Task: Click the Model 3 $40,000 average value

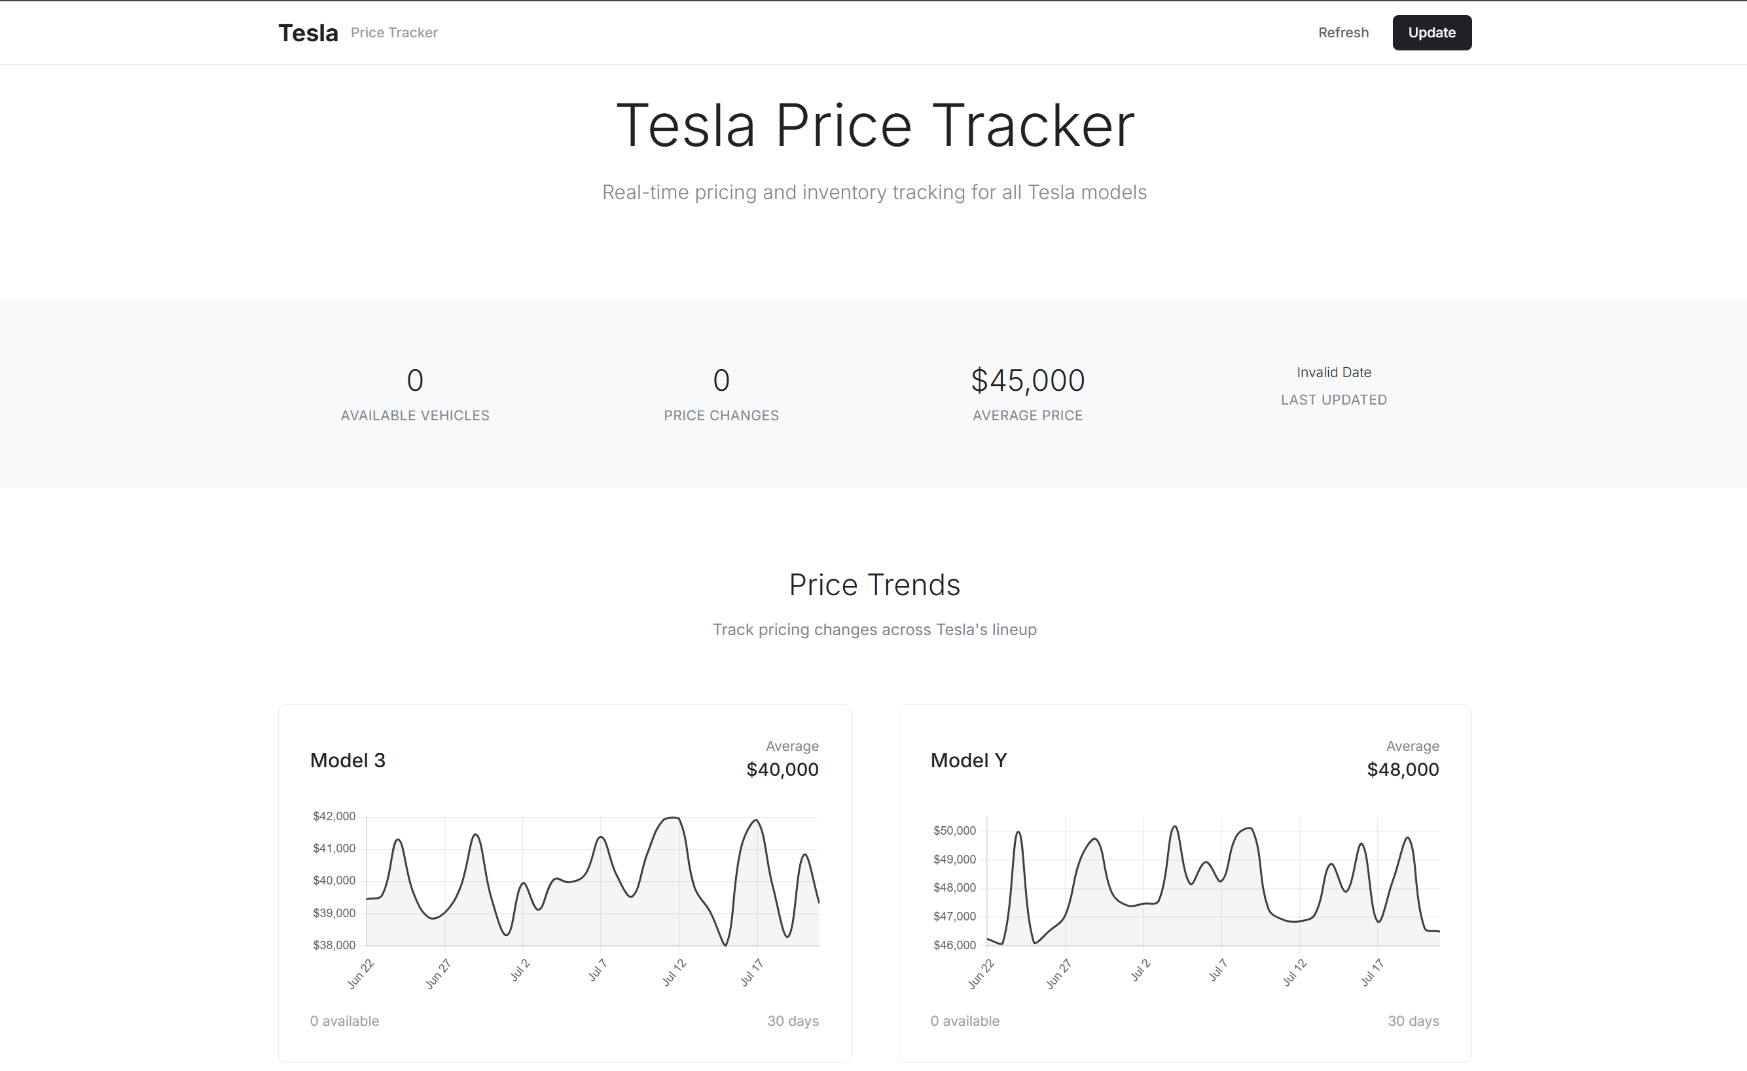Action: pyautogui.click(x=782, y=770)
